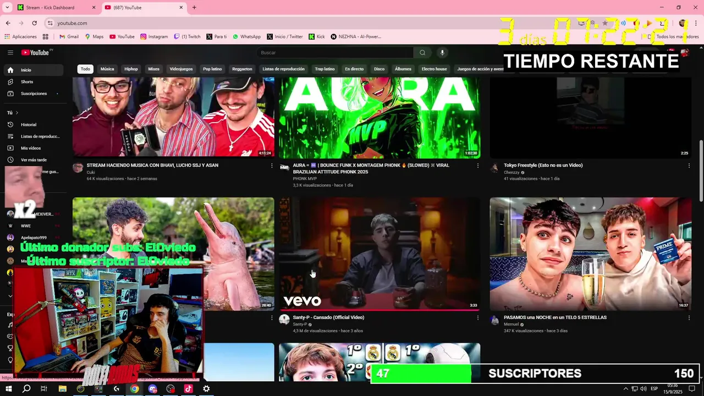Select the Videojuegos filter chip
This screenshot has width=704, height=396.
tap(181, 69)
